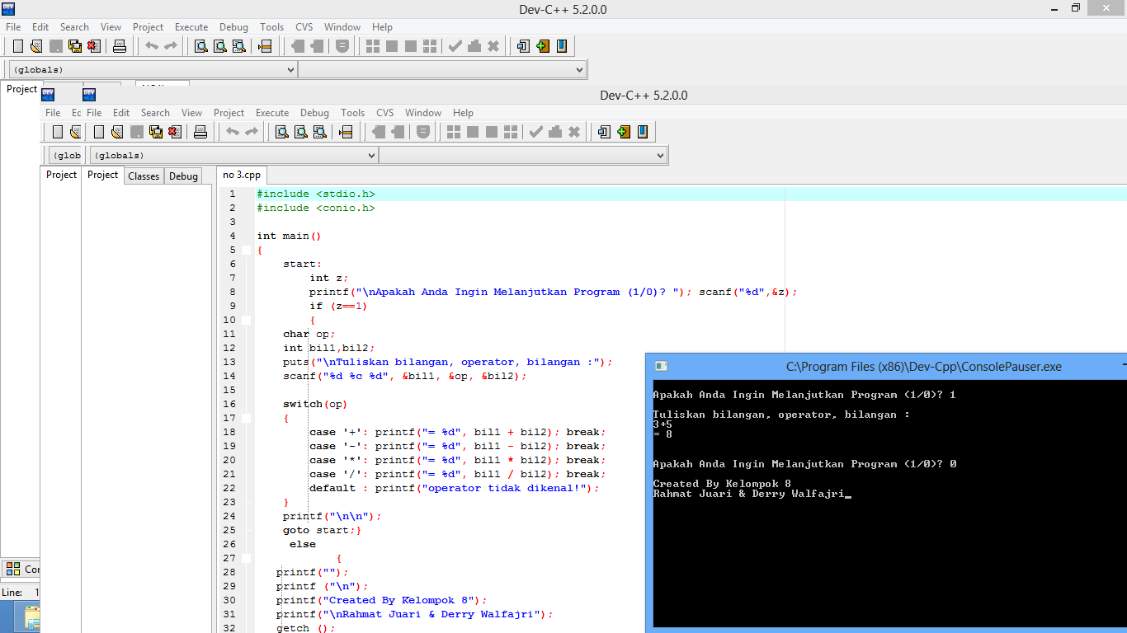The width and height of the screenshot is (1127, 633).
Task: Click '= 8' result in console
Action: tap(663, 434)
